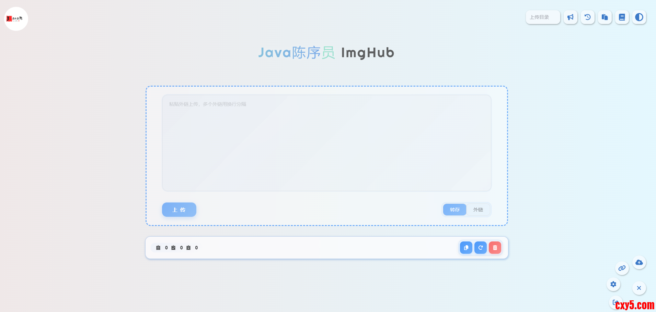Open upload history clock icon
This screenshot has height=312, width=656.
click(588, 17)
